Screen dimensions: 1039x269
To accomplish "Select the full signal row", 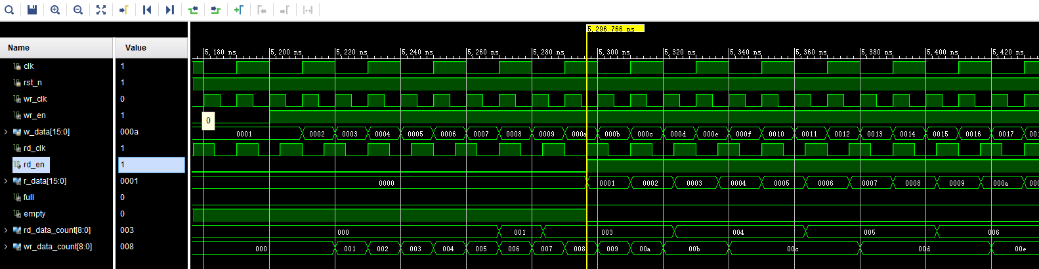I will click(56, 197).
